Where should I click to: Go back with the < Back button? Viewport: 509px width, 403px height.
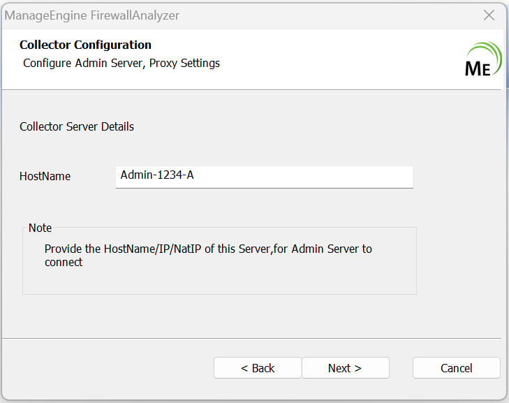point(258,368)
